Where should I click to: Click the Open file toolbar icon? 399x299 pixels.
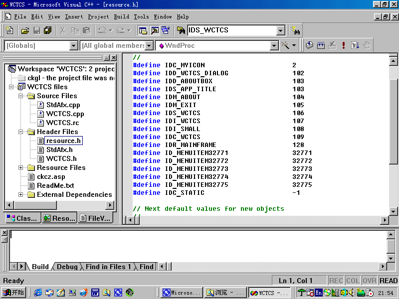point(25,30)
